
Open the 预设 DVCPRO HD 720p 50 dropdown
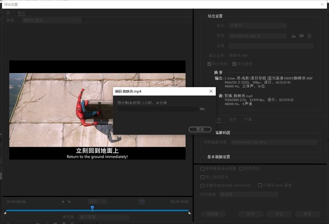257,36
